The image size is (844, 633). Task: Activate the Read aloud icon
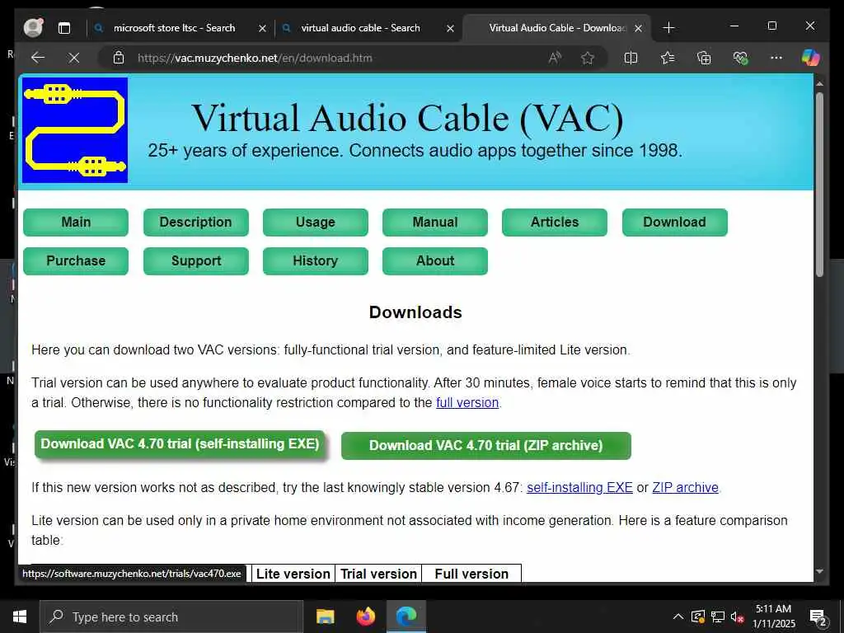tap(555, 58)
